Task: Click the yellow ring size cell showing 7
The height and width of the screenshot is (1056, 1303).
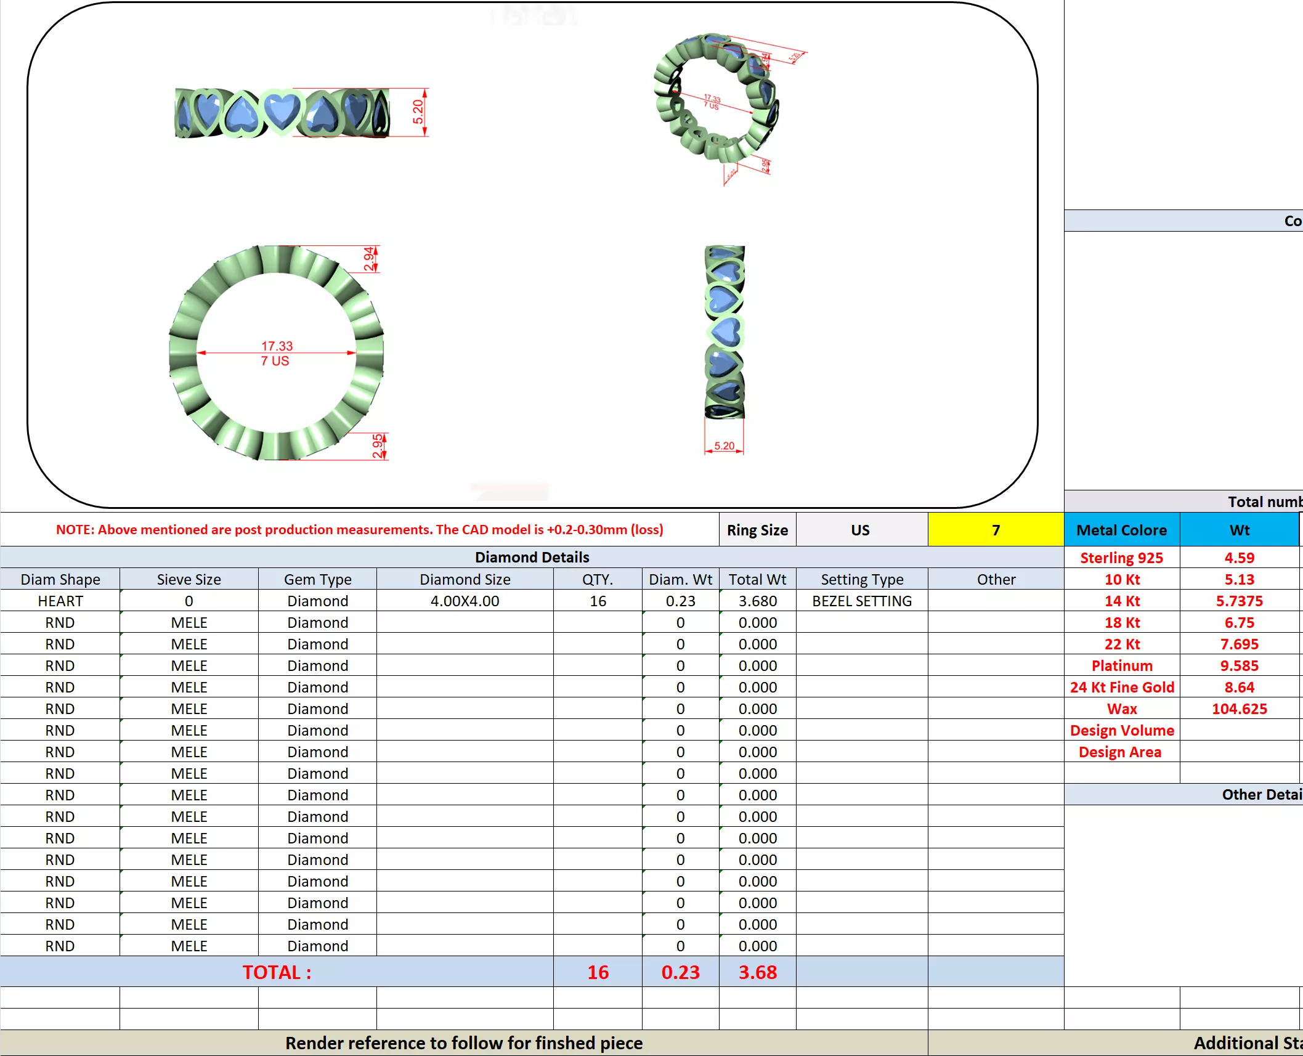Action: coord(995,530)
